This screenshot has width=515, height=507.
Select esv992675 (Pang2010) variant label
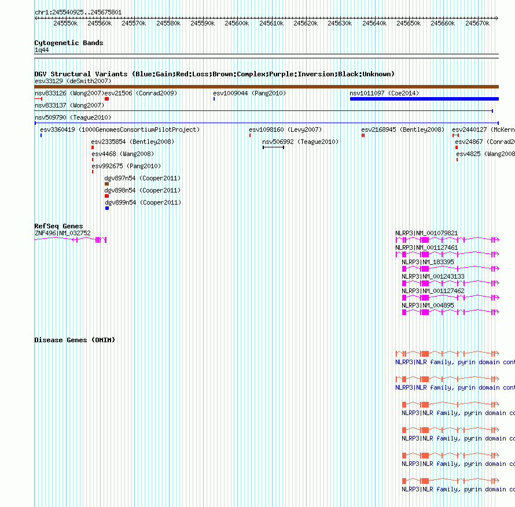click(x=127, y=166)
